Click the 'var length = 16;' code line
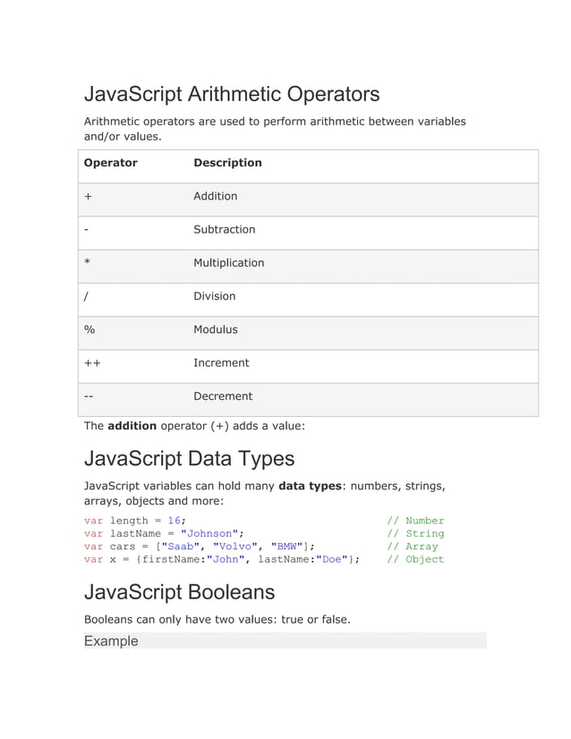 coord(135,521)
